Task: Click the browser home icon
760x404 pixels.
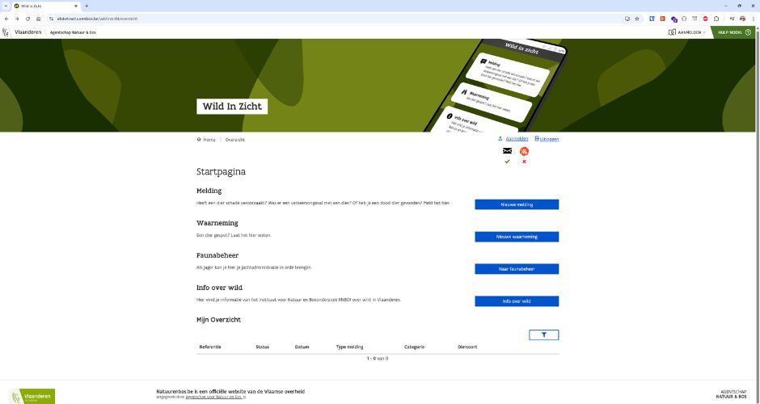Action: pos(38,18)
